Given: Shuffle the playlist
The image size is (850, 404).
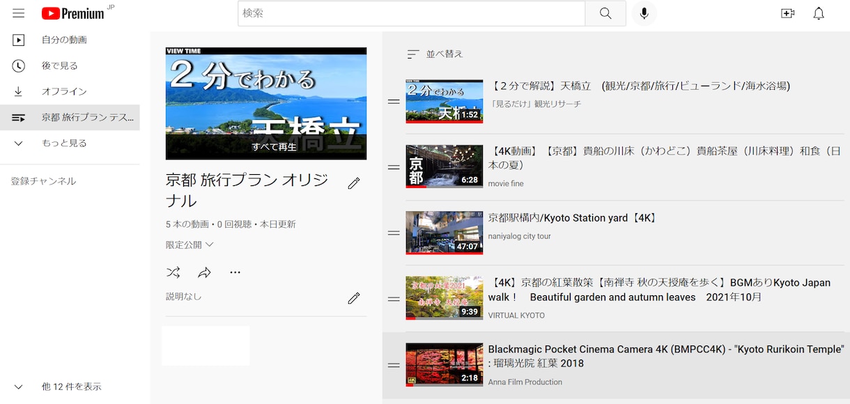Looking at the screenshot, I should click(x=173, y=272).
